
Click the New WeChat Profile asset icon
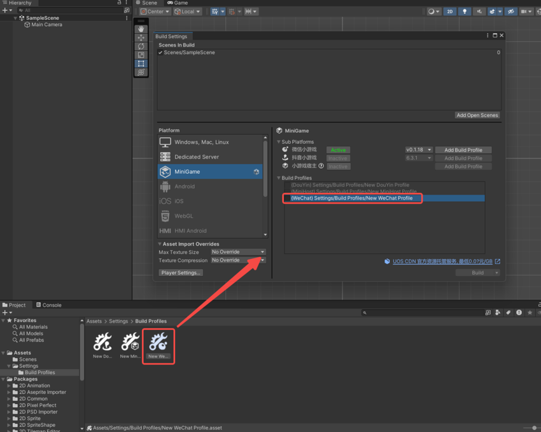click(x=158, y=342)
